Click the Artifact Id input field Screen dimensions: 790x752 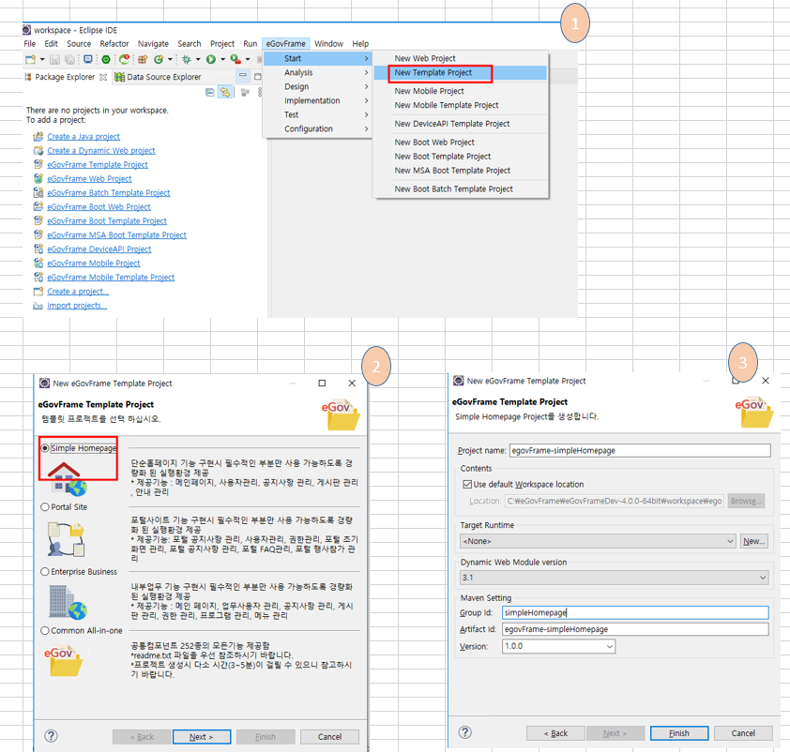[x=635, y=629]
